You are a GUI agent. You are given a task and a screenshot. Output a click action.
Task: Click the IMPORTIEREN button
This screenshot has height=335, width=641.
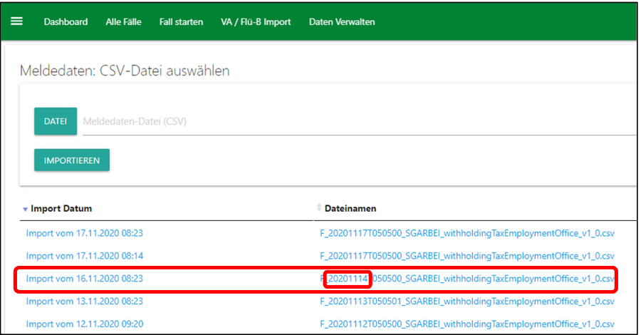coord(72,160)
